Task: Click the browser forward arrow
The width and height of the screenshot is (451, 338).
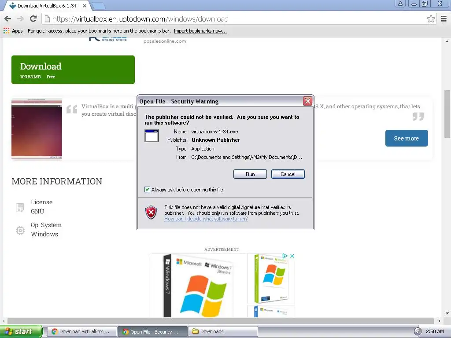Action: (x=20, y=19)
